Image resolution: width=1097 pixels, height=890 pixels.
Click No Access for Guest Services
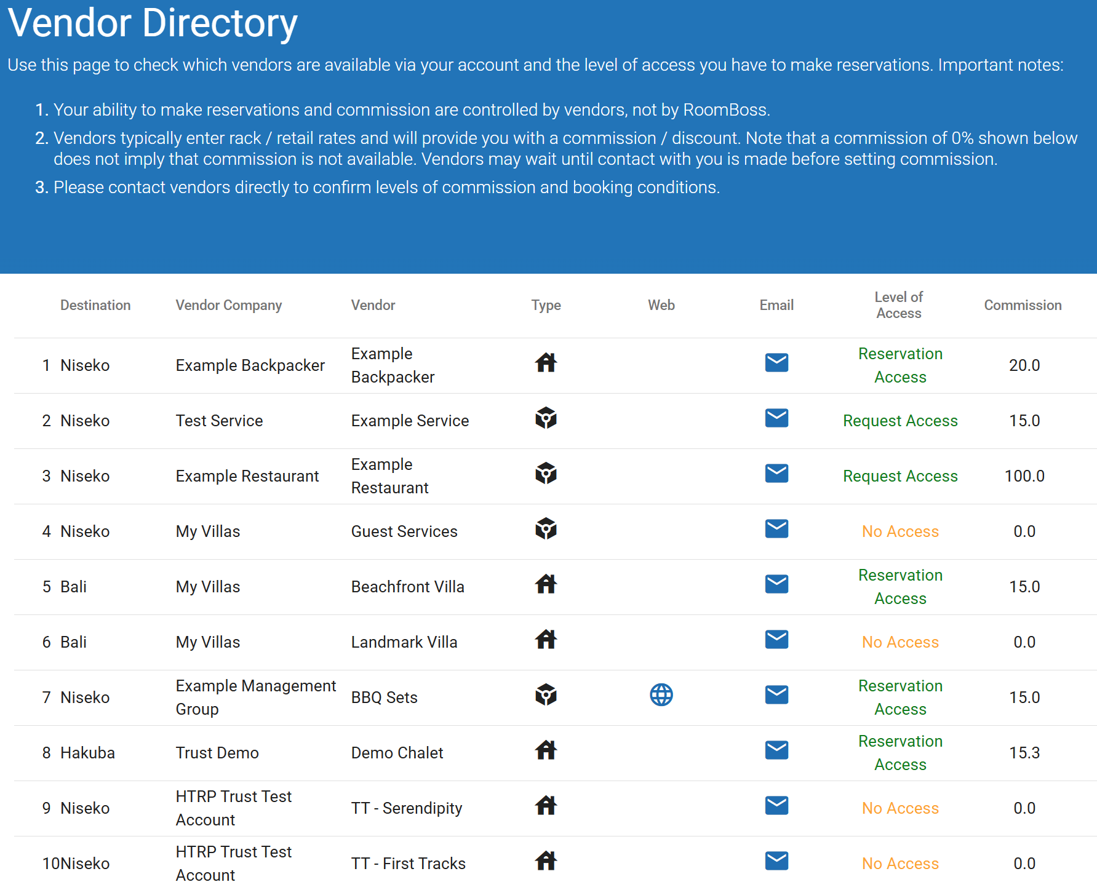tap(900, 531)
